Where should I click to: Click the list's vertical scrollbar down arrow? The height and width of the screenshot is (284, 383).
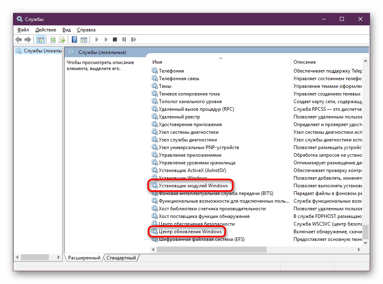coord(365,243)
